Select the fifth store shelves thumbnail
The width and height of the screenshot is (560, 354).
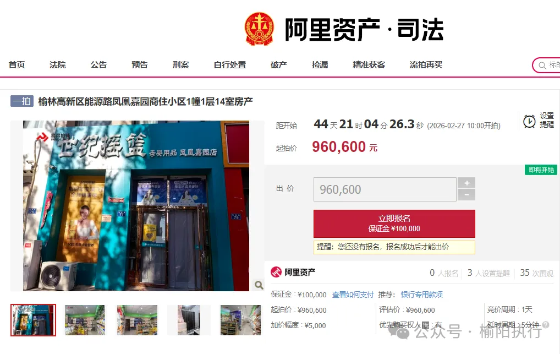[x=241, y=320]
